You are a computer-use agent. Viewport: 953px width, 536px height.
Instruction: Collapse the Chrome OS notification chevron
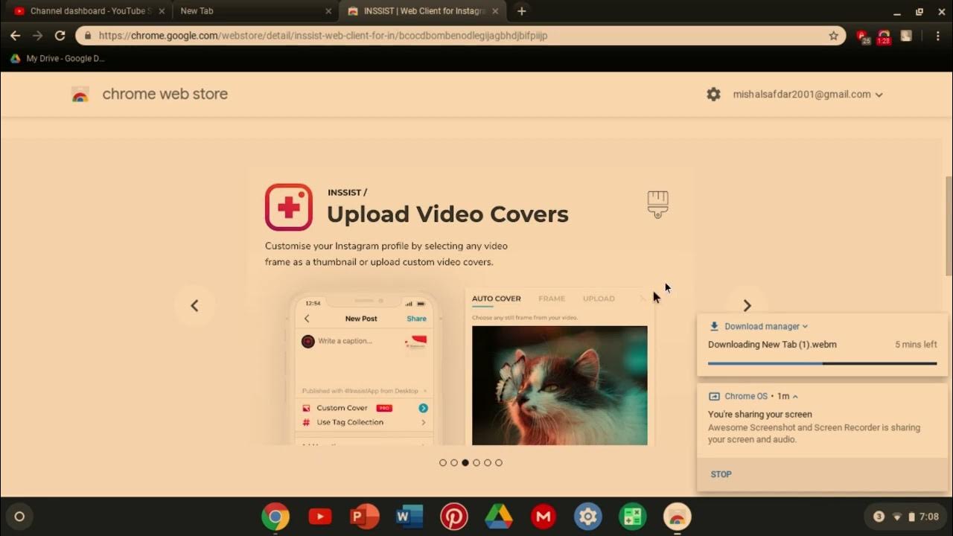[795, 396]
